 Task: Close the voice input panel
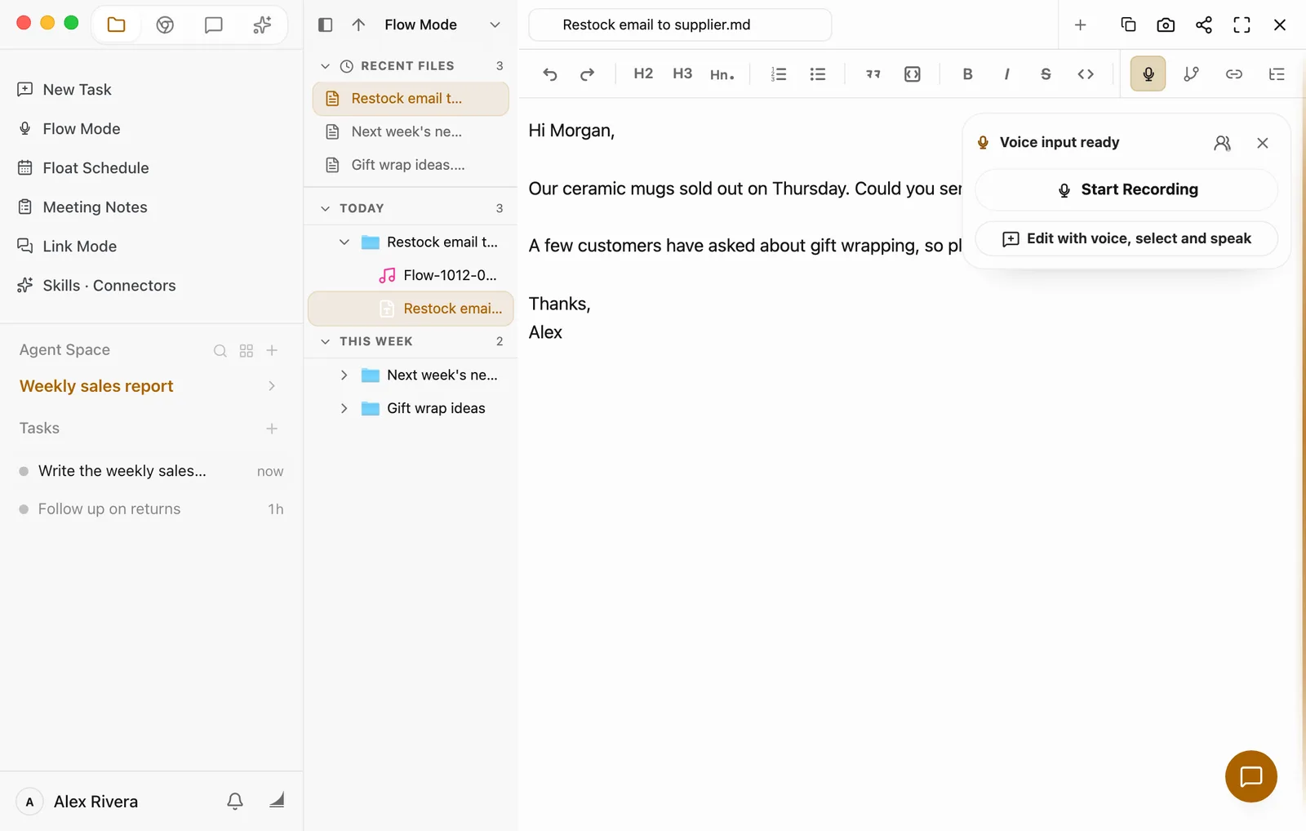coord(1262,143)
